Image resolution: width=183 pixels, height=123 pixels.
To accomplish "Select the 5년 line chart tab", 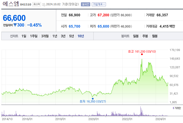I will tap(72, 36).
